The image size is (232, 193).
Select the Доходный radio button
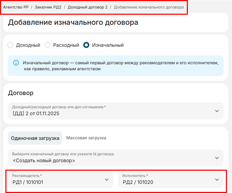click(10, 45)
